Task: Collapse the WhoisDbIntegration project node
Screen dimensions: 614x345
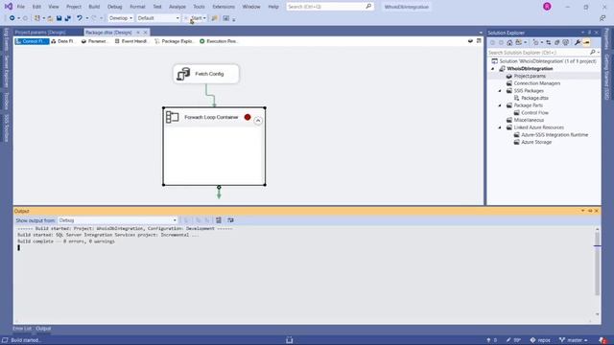Action: coord(493,69)
